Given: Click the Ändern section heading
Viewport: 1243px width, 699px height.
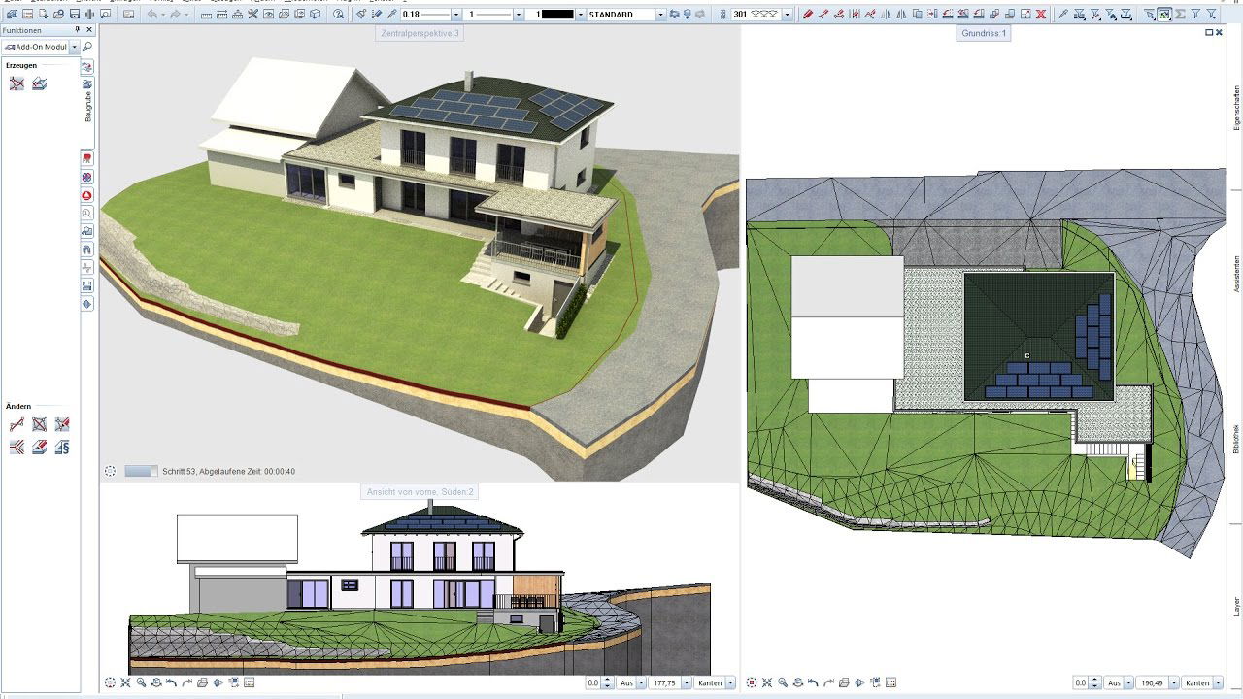Looking at the screenshot, I should 18,406.
